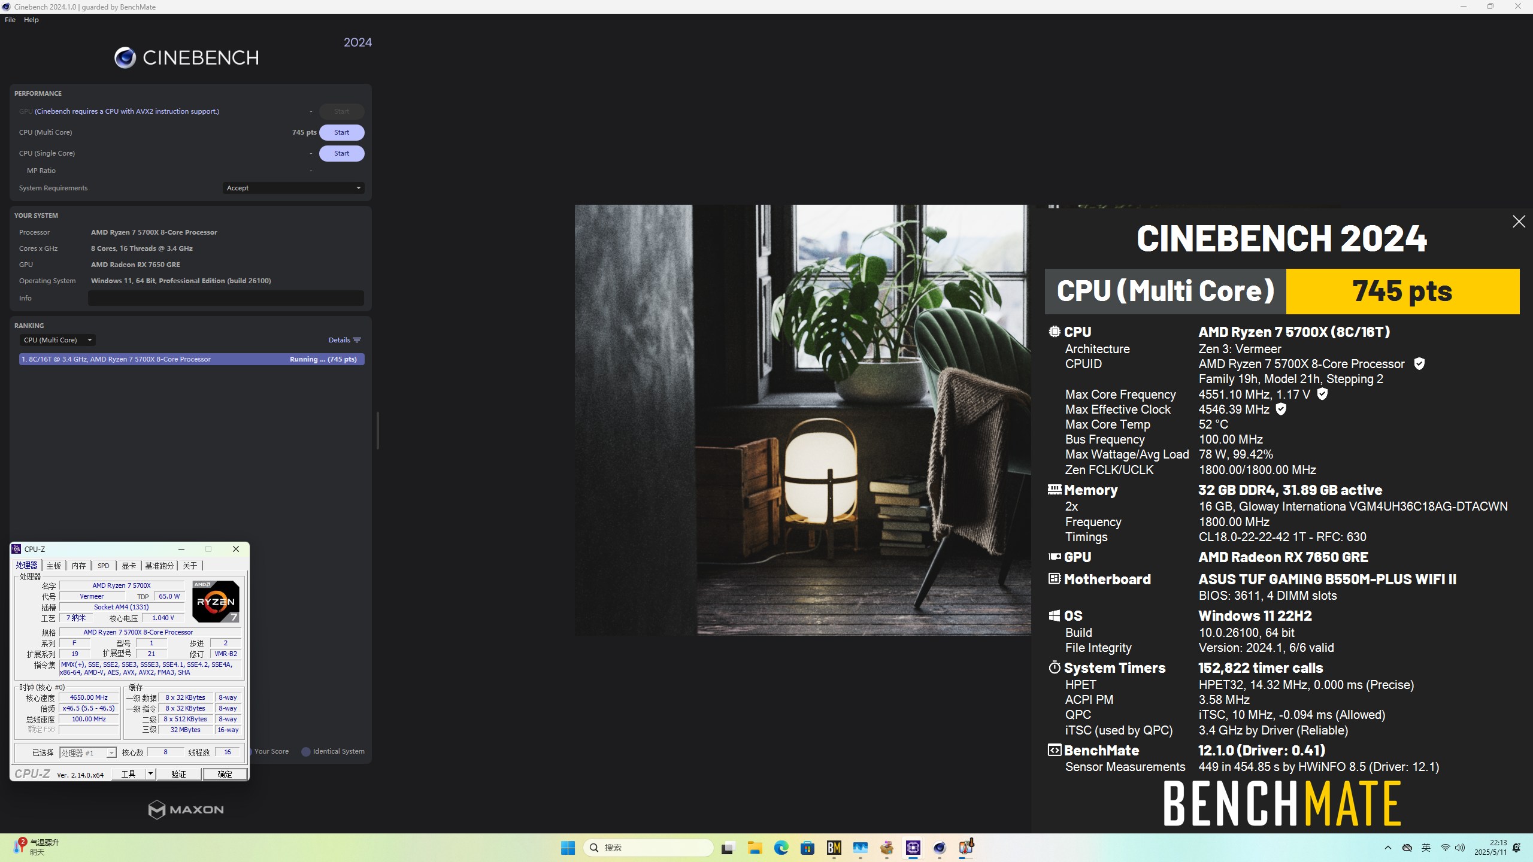1533x862 pixels.
Task: Click the Details link in Ranking
Action: (x=344, y=340)
